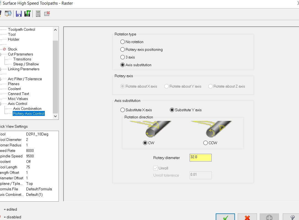Open the Cut Parameters page
The image size is (299, 220).
coord(20,54)
